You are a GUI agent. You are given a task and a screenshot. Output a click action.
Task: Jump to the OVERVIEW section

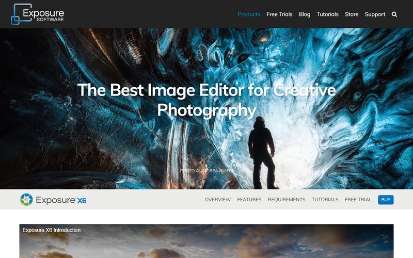[217, 200]
